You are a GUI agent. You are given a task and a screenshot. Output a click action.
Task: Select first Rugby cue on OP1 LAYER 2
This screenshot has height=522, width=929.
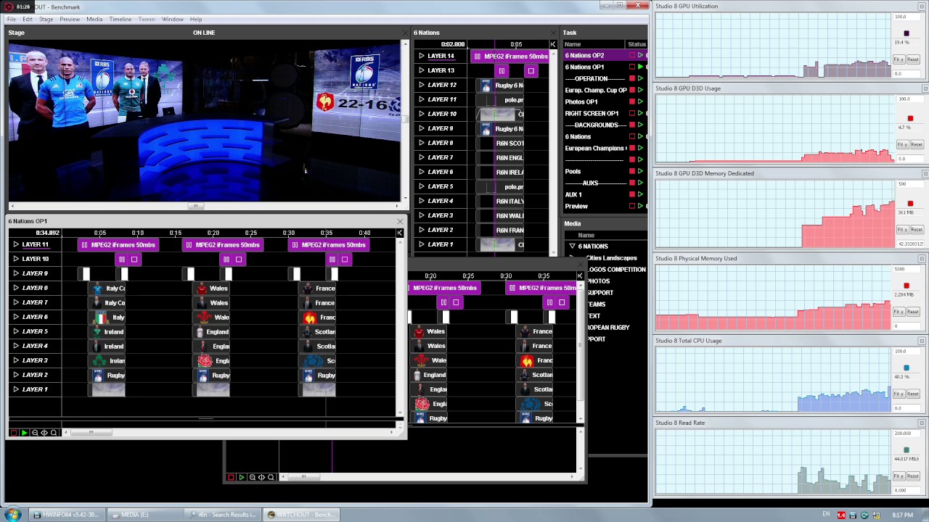[x=108, y=376]
